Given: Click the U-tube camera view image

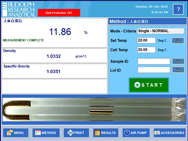Looking at the screenshot, I should 94,110.
